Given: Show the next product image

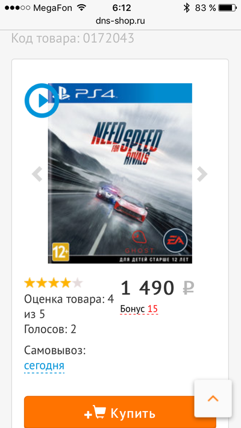Looking at the screenshot, I should click(x=202, y=174).
